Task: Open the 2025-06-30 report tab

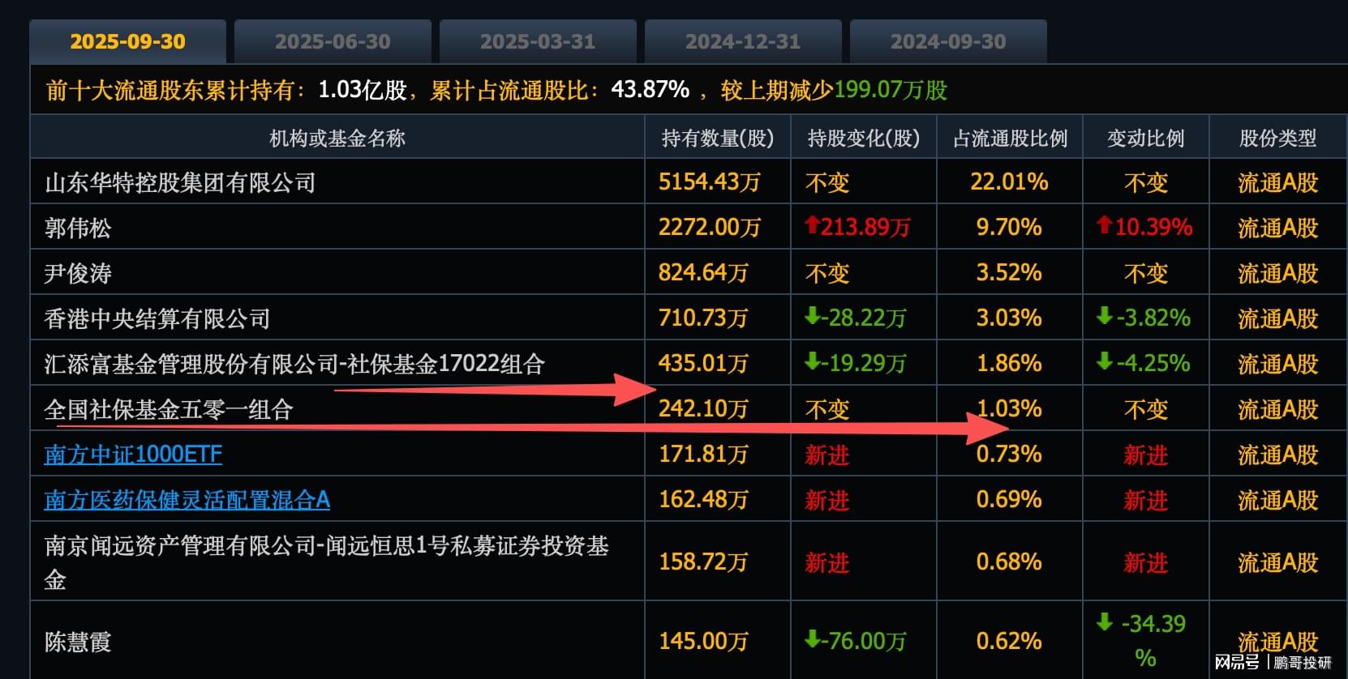Action: coord(333,41)
